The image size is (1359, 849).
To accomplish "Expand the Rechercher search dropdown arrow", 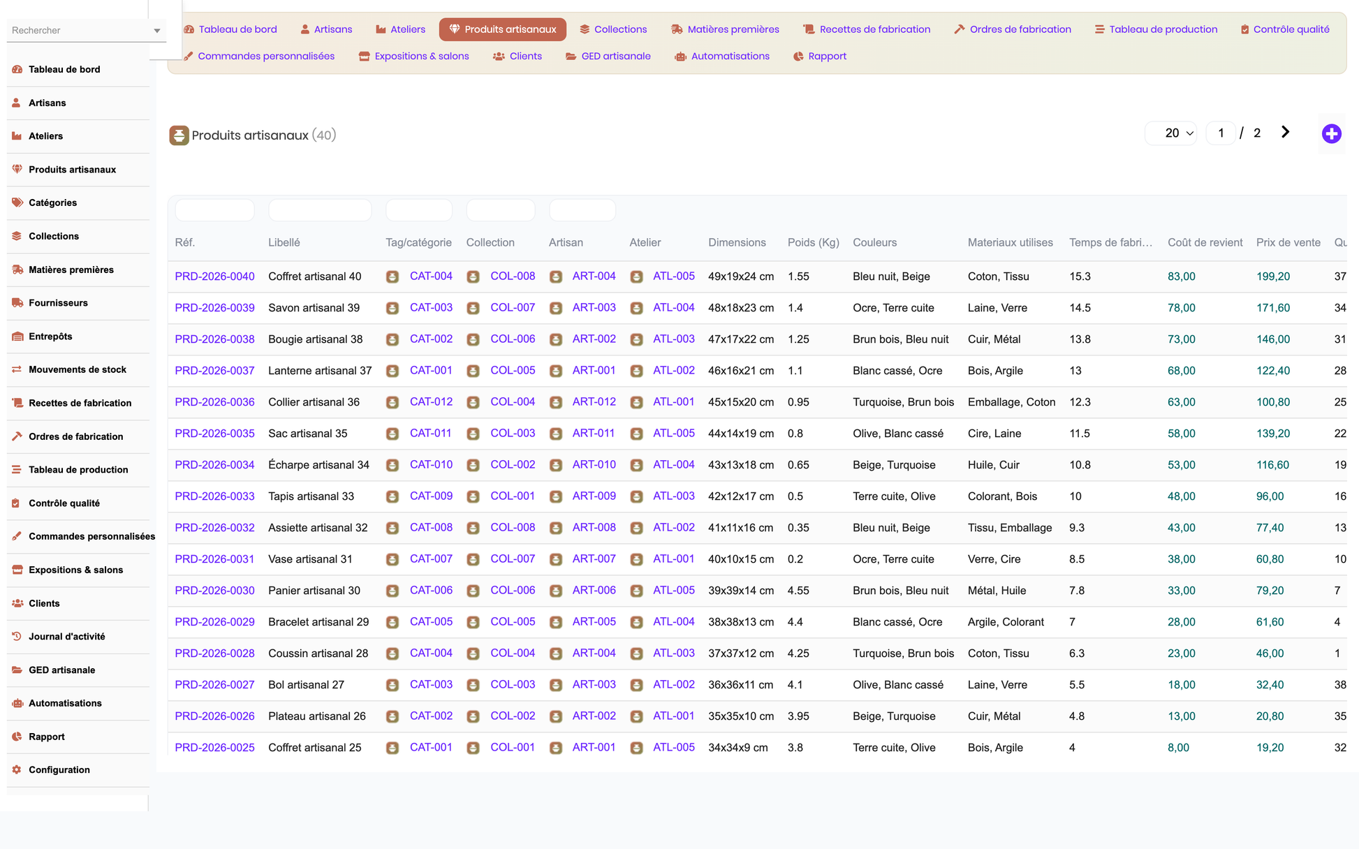I will (x=157, y=31).
